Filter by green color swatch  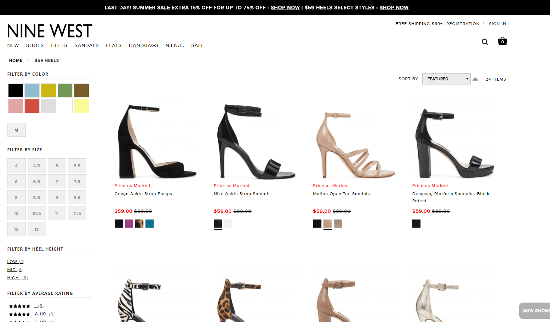(65, 90)
